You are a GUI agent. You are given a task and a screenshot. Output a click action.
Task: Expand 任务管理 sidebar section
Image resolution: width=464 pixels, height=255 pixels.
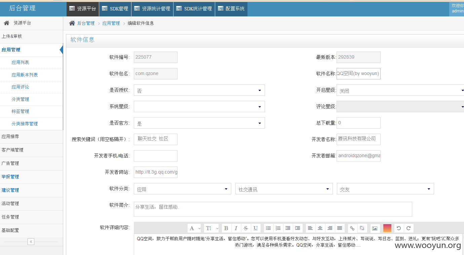(31, 217)
